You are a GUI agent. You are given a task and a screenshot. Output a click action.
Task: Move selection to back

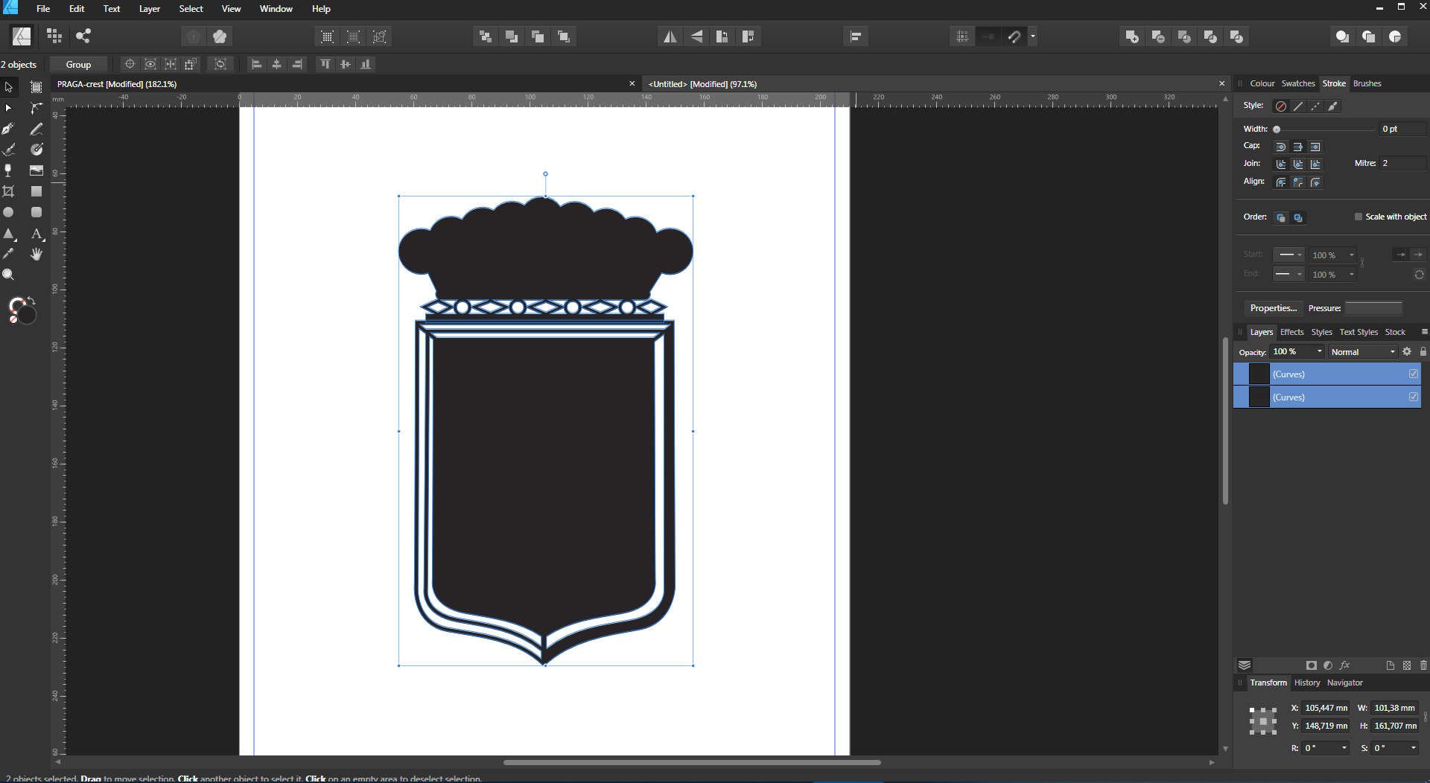click(486, 36)
